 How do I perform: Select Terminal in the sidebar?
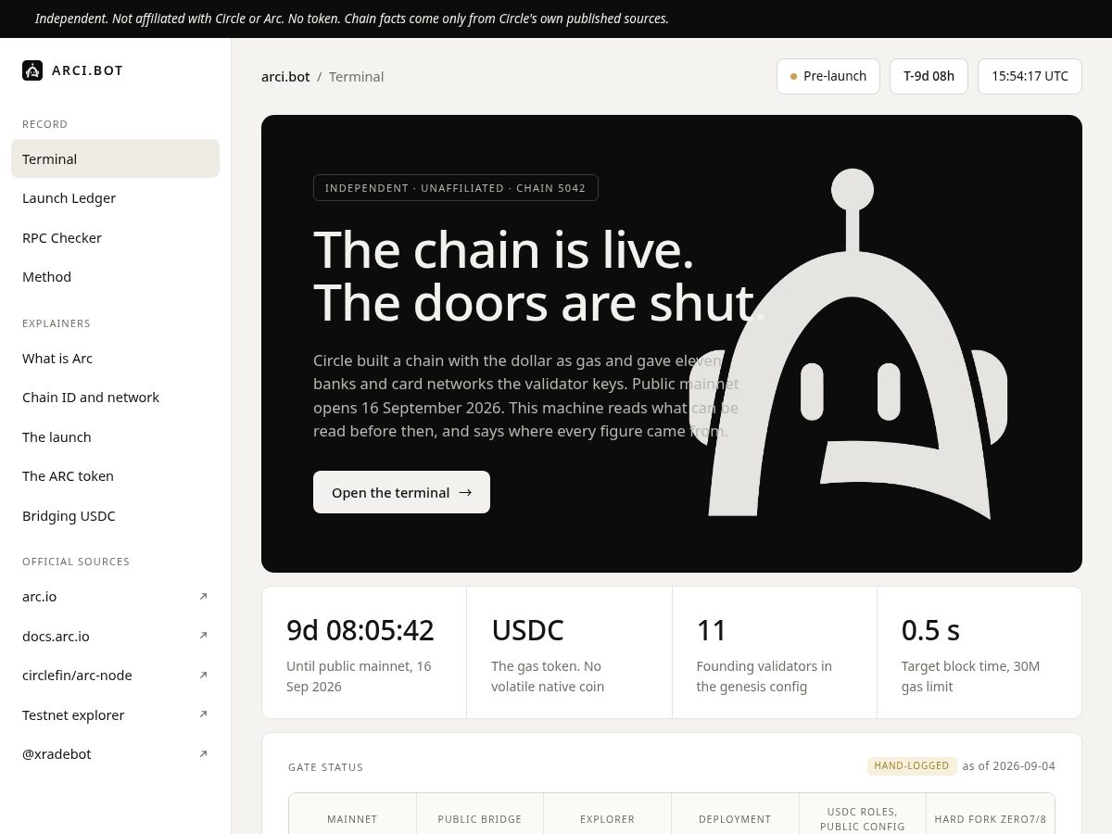[x=115, y=158]
